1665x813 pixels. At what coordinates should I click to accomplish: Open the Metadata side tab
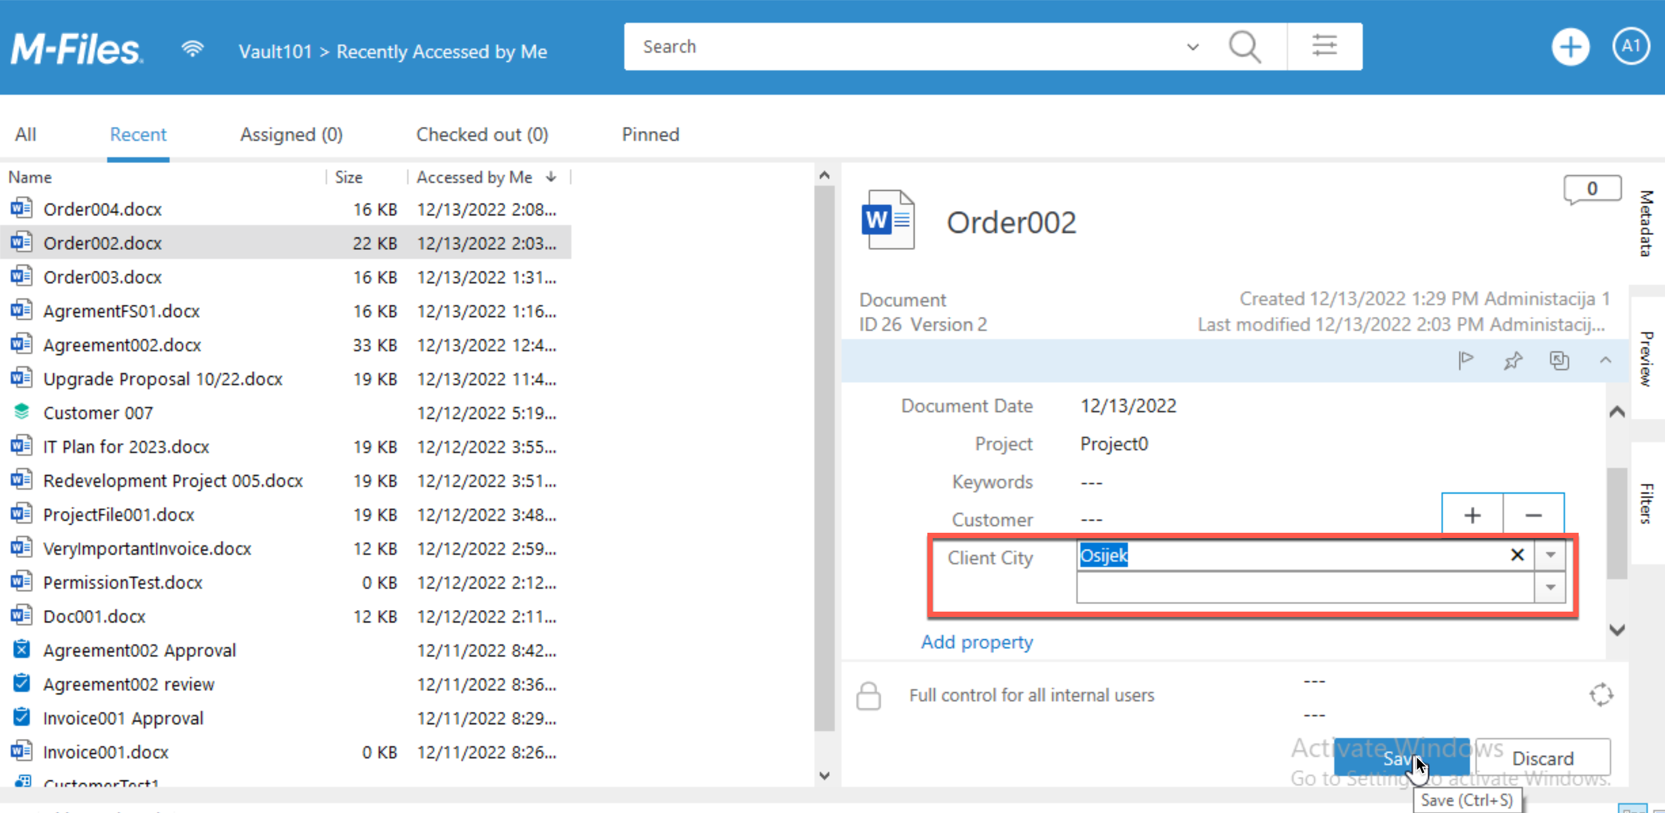(x=1646, y=223)
